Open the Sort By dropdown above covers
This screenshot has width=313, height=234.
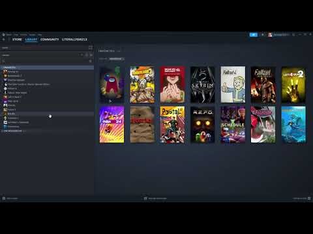tap(117, 59)
